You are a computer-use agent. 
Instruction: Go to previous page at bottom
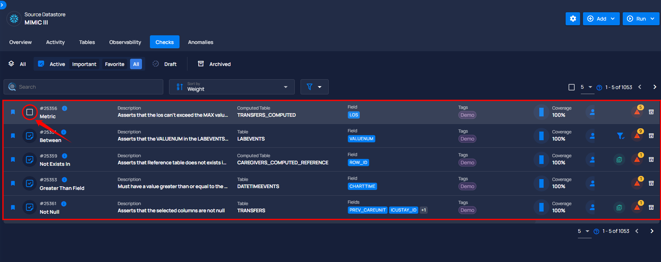click(637, 231)
